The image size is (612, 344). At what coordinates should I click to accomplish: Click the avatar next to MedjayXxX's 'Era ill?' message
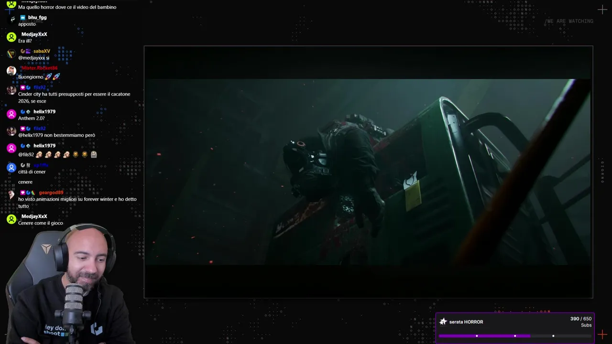11,37
